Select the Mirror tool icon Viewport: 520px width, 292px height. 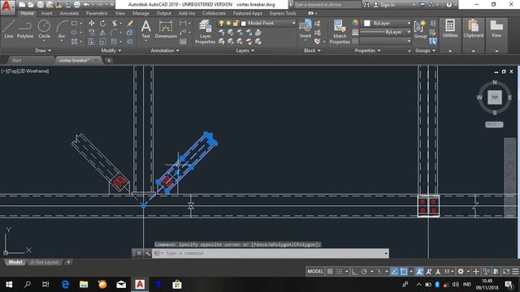(103, 32)
